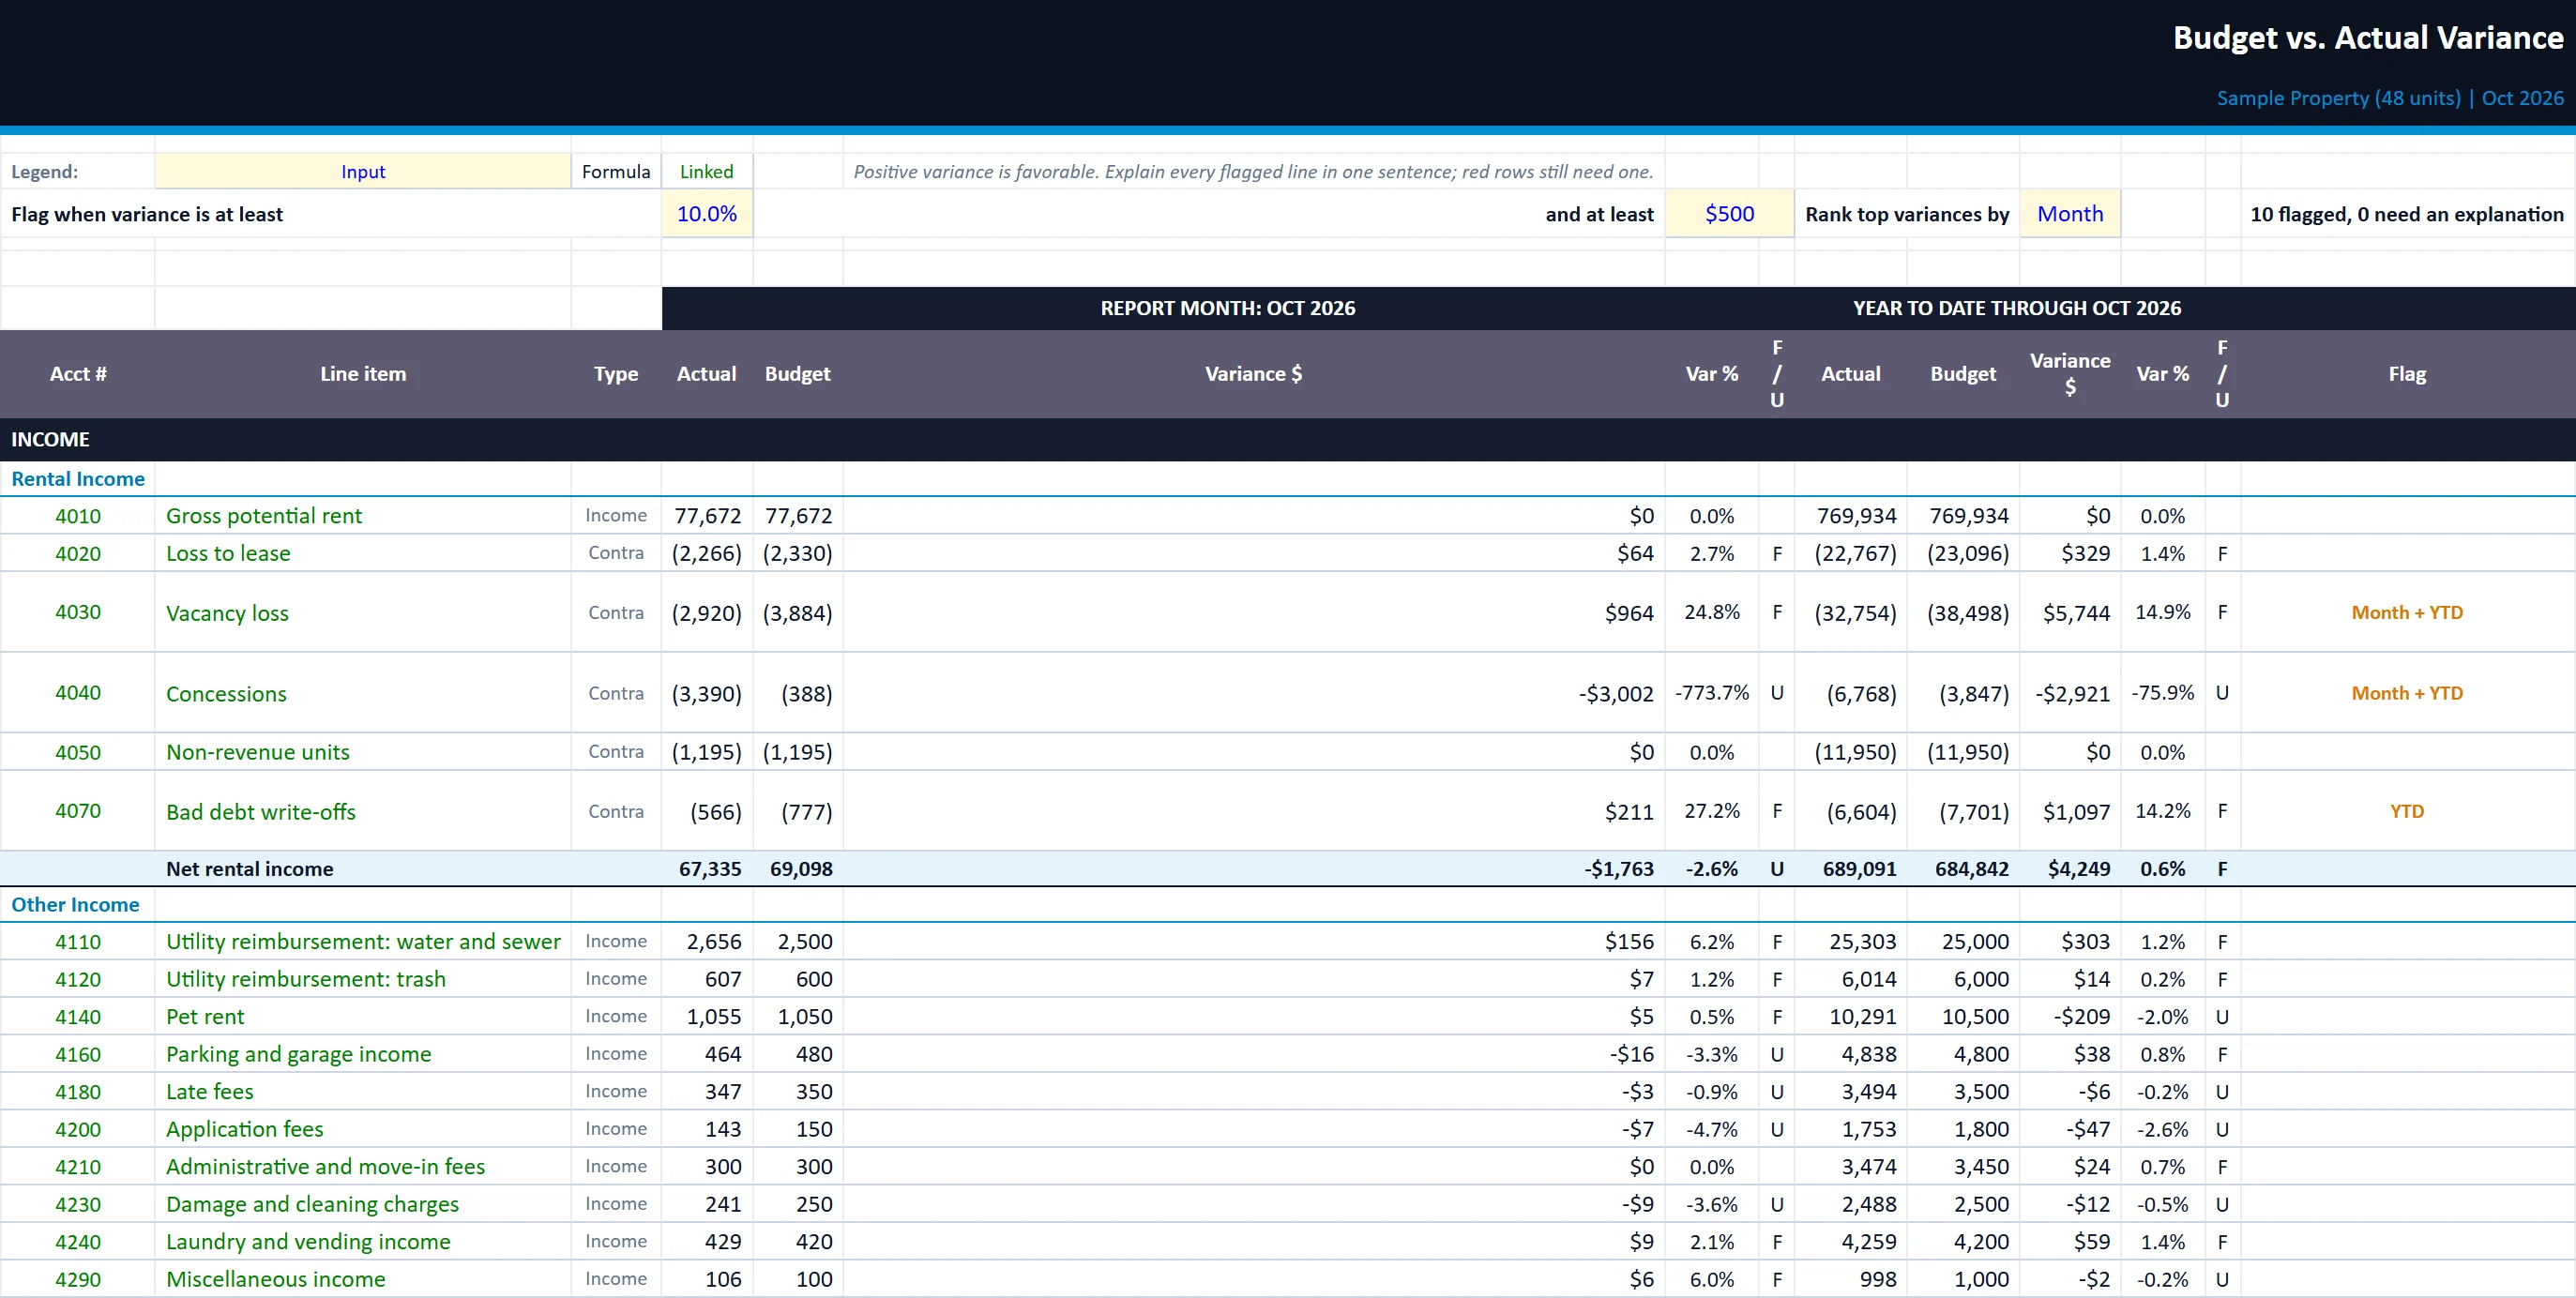Select Gross potential rent YTD actual 769,934

(x=1850, y=516)
